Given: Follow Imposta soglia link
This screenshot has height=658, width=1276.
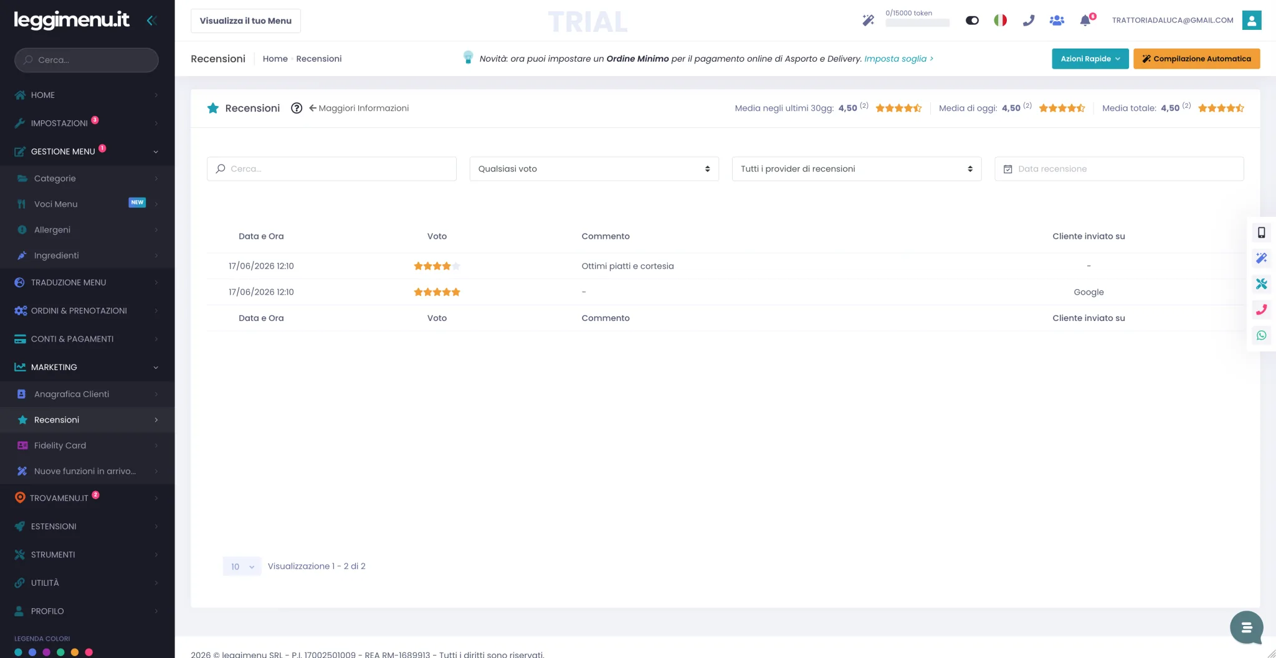Looking at the screenshot, I should (x=898, y=59).
